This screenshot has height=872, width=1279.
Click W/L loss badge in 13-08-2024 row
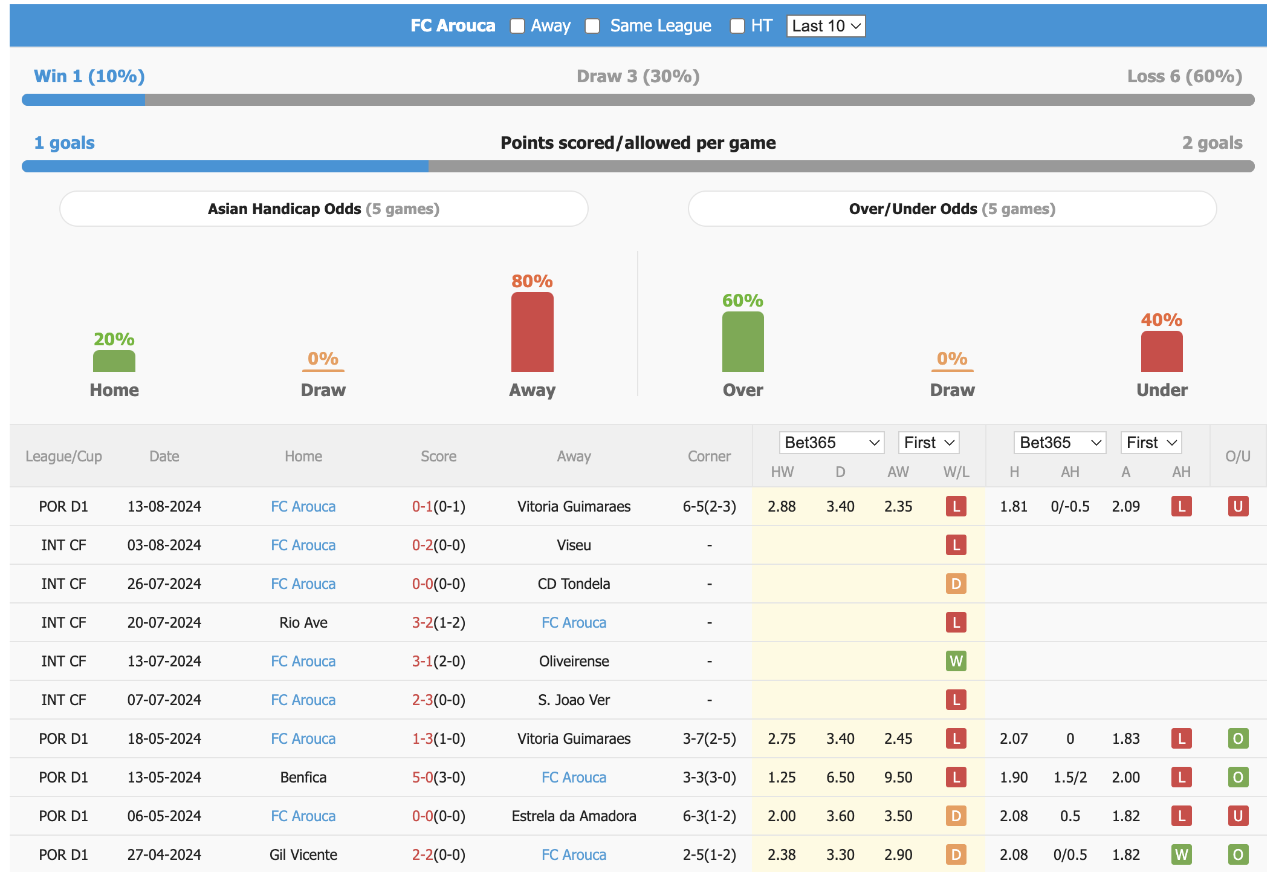(x=956, y=506)
